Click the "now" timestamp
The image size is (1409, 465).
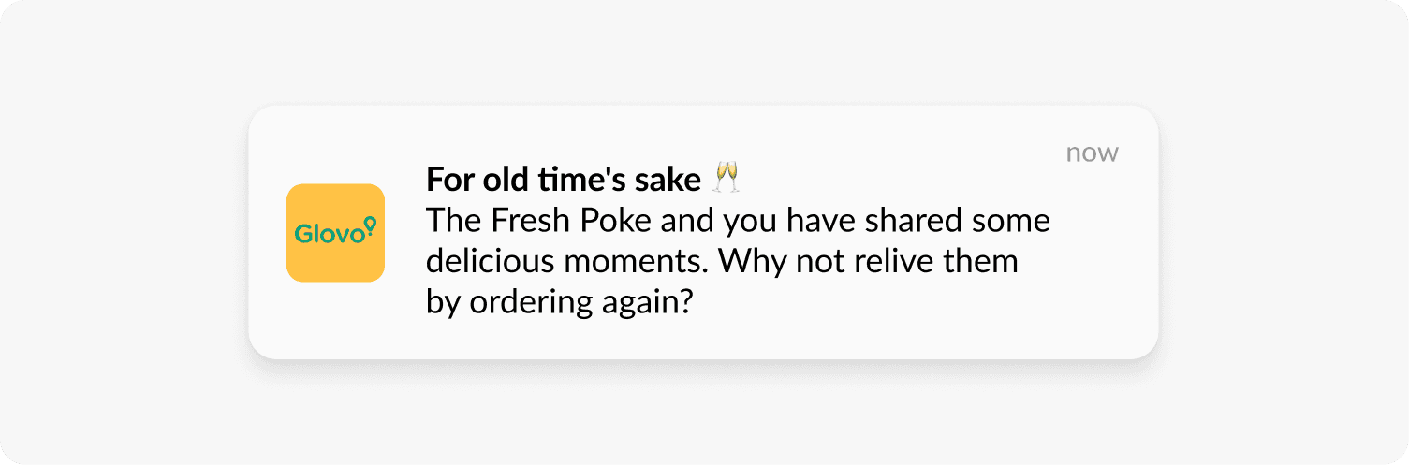click(1092, 153)
